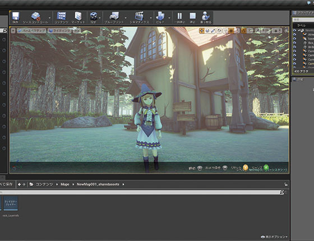Click the world icon of the root outliner row
The width and height of the screenshot is (314, 241).
tap(302, 30)
